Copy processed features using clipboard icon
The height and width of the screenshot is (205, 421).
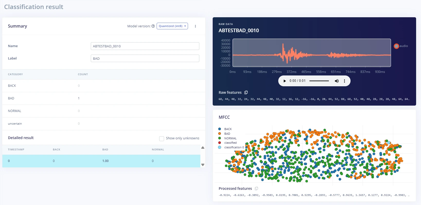pyautogui.click(x=256, y=189)
